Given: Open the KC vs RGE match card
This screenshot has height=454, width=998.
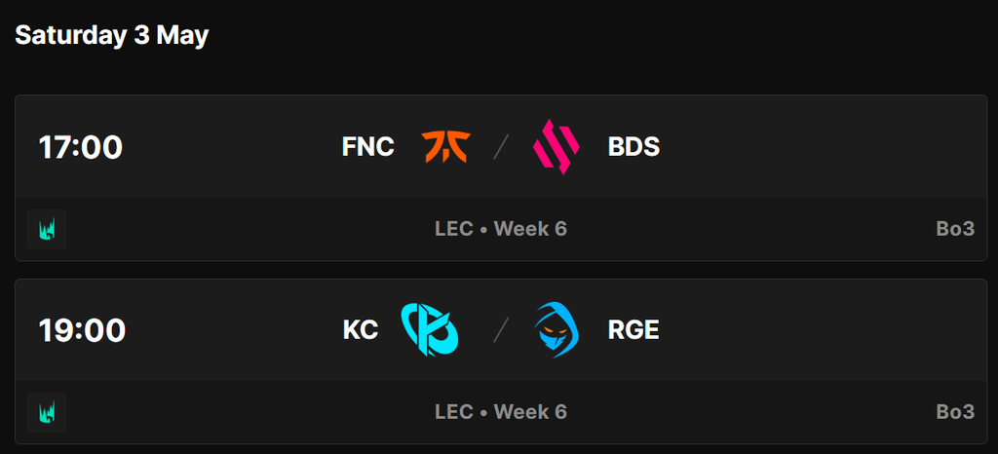Looking at the screenshot, I should coord(501,361).
